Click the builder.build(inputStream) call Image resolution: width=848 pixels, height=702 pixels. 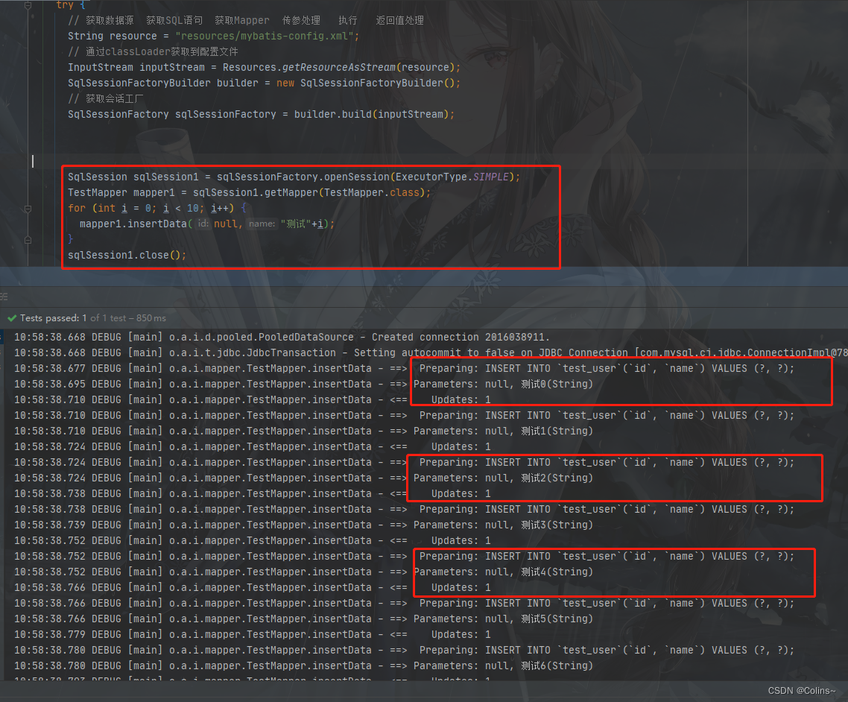point(371,115)
